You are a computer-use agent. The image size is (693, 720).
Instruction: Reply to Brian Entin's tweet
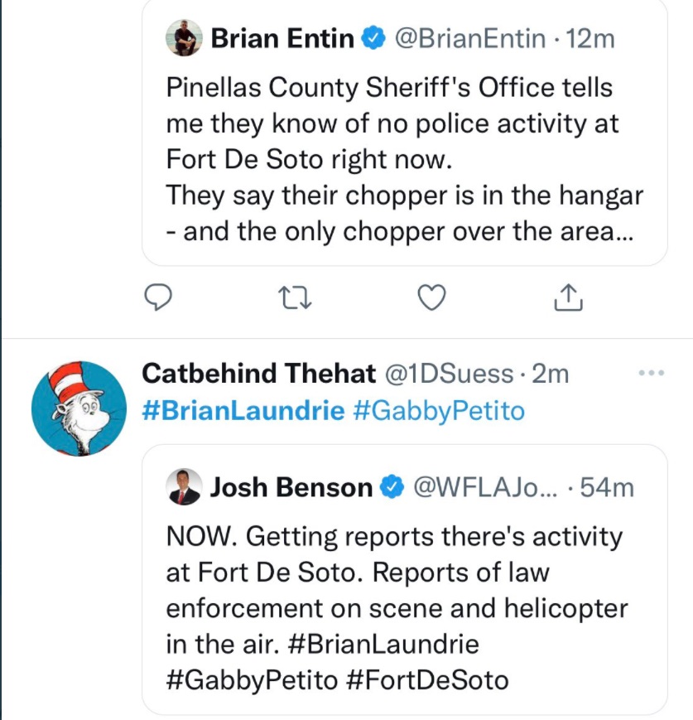(158, 295)
